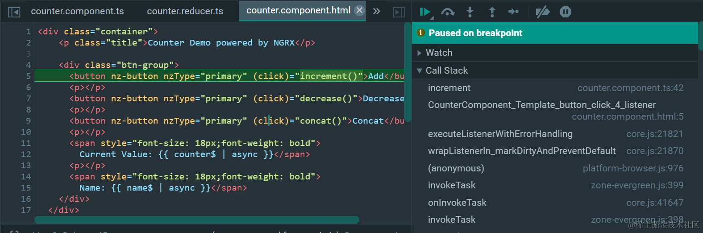Click "name$" text in line 15
703x233 pixels.
coord(140,188)
